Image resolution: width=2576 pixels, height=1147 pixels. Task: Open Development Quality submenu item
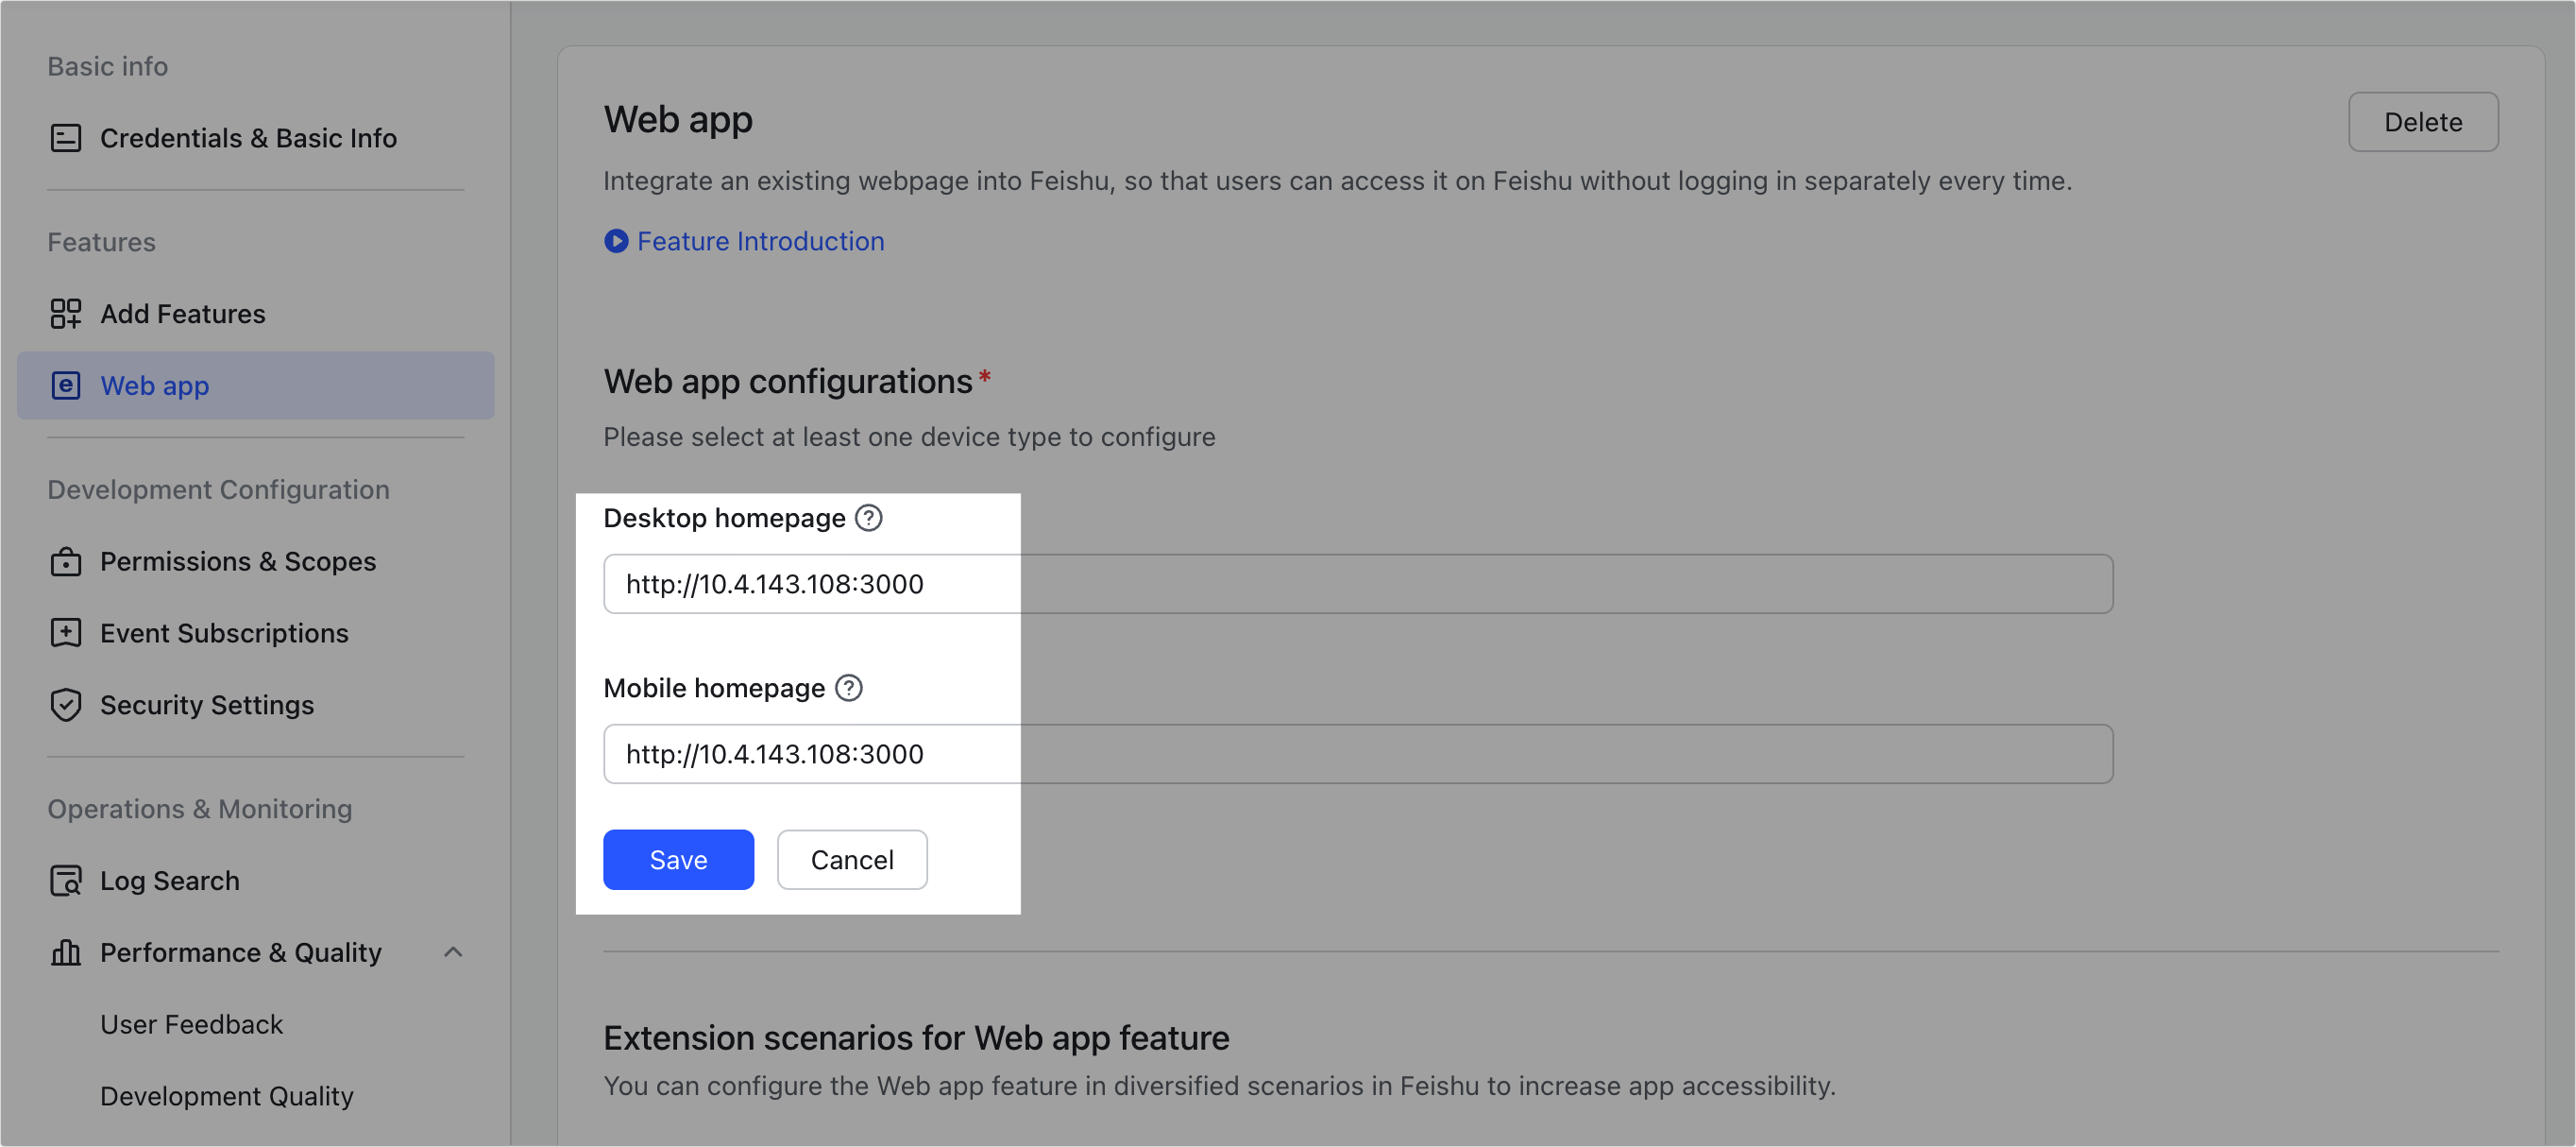tap(227, 1096)
